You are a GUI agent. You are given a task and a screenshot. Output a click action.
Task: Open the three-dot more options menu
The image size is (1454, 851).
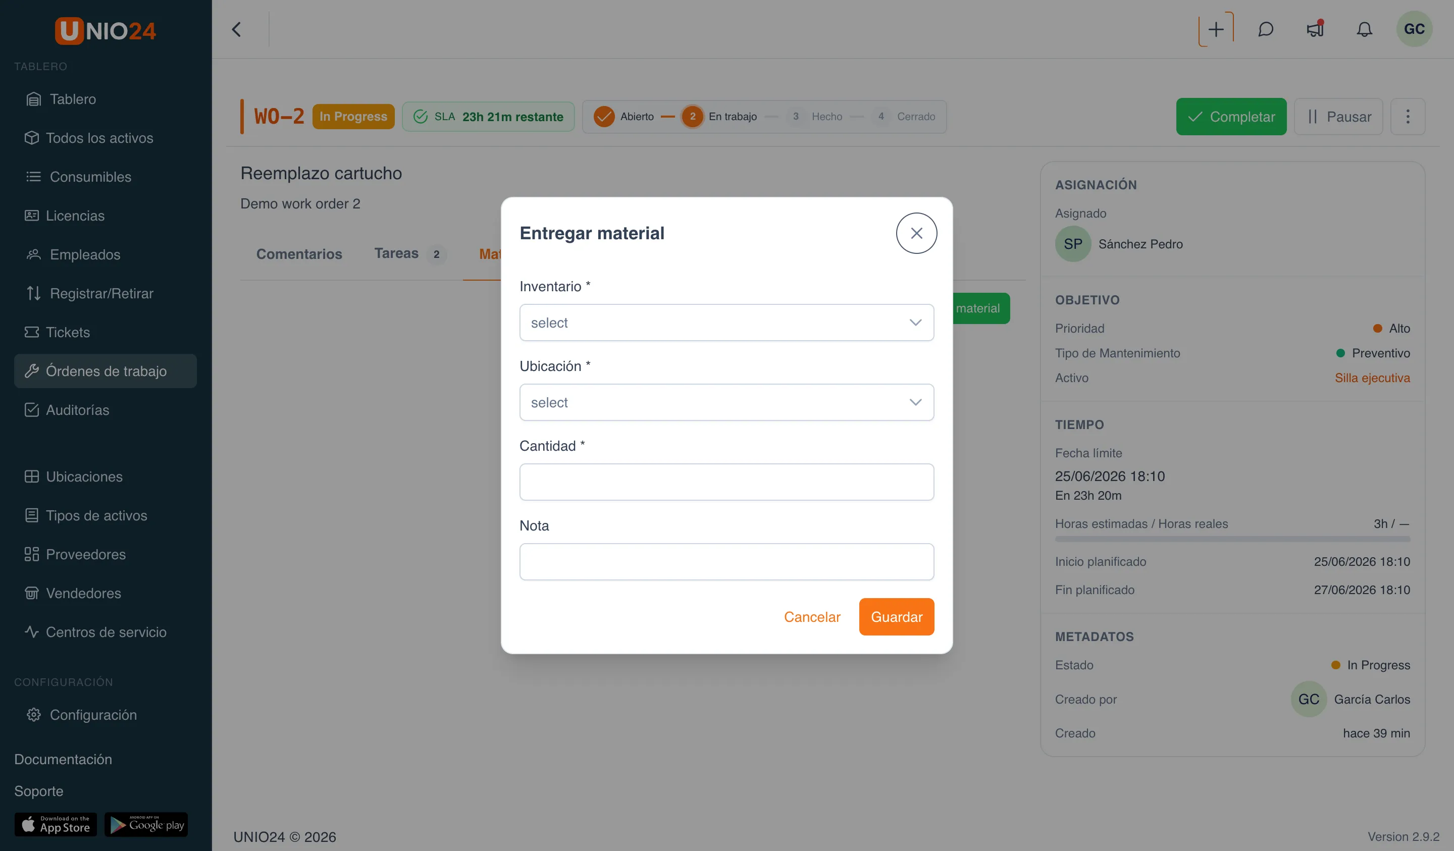click(x=1407, y=117)
